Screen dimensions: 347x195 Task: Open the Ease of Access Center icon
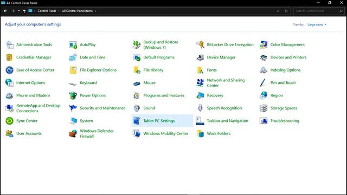(10, 70)
